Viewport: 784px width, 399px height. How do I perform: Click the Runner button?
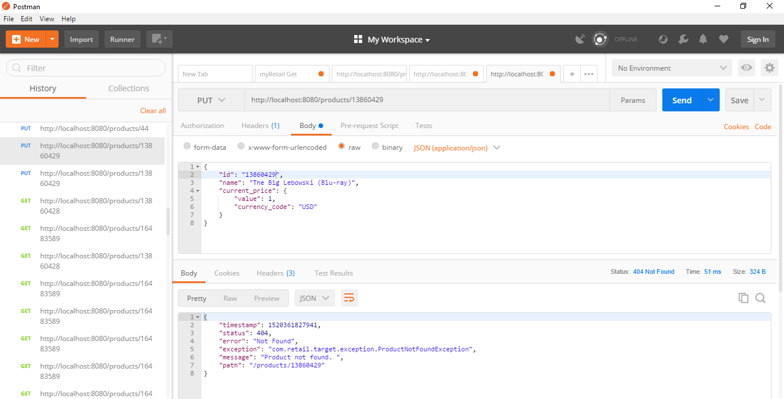click(122, 40)
